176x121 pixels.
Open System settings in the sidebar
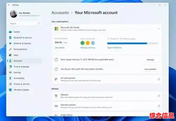[25, 32]
